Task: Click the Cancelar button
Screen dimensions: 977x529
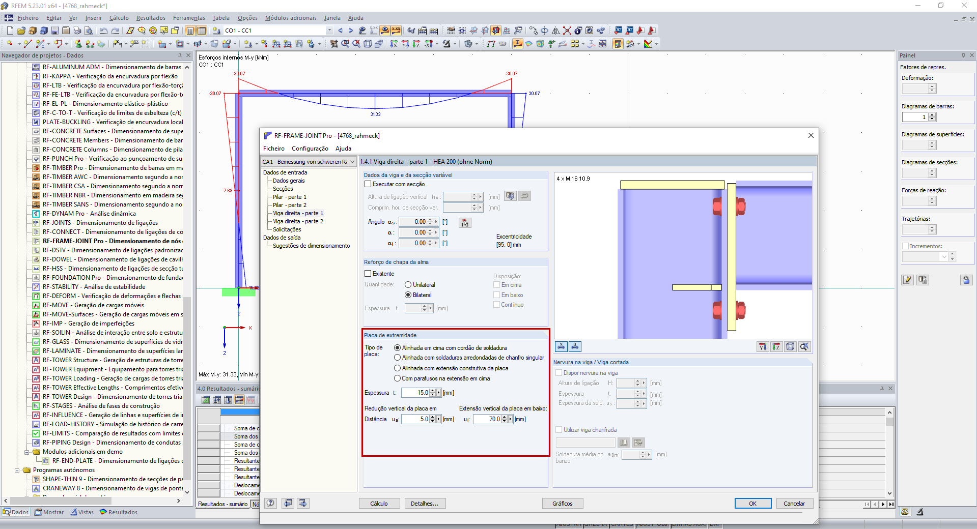Action: tap(794, 504)
